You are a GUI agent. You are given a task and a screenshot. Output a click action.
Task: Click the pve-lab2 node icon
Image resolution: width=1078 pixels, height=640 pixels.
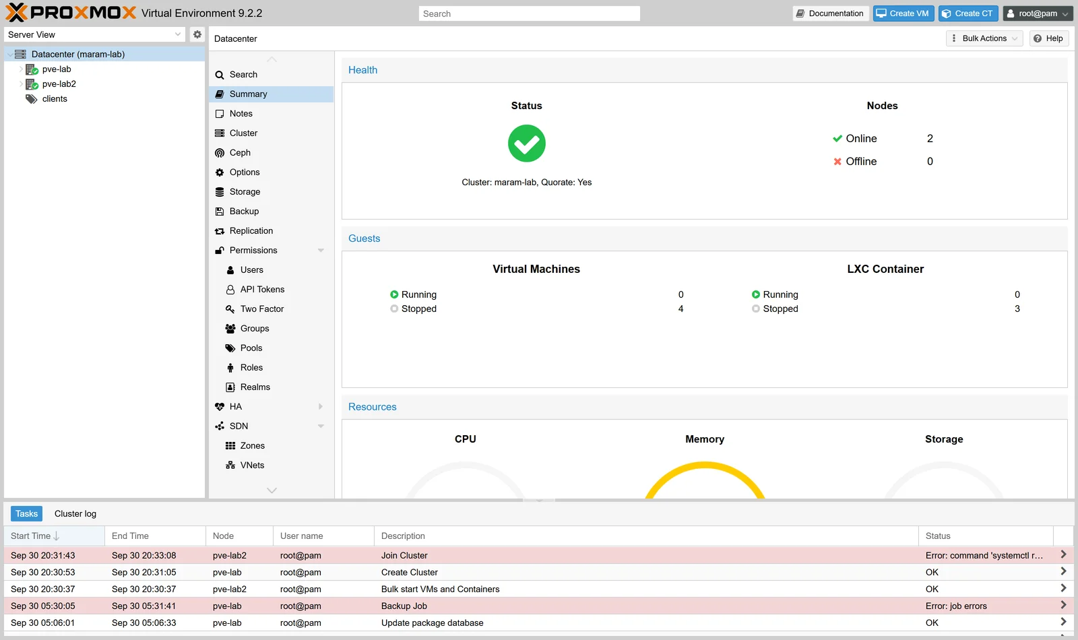32,84
